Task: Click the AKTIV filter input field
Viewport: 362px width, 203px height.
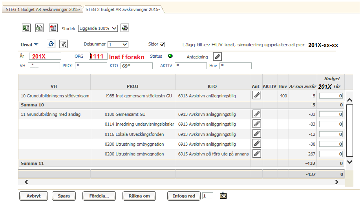Action: (191, 66)
